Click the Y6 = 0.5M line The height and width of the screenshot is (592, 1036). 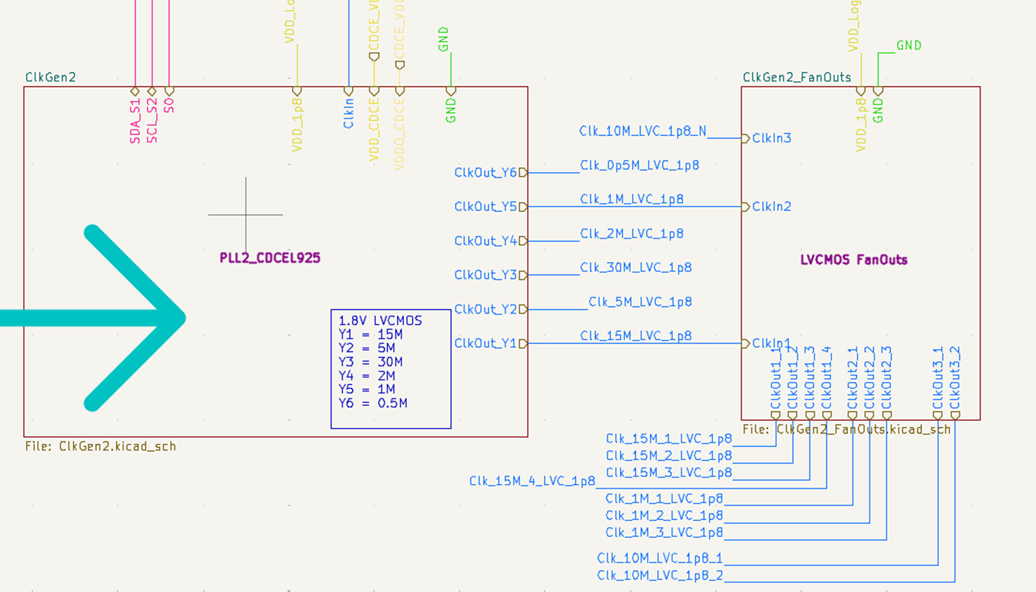pyautogui.click(x=373, y=404)
